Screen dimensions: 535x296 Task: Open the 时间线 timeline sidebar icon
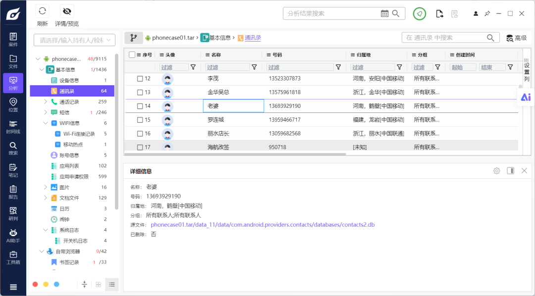click(13, 127)
